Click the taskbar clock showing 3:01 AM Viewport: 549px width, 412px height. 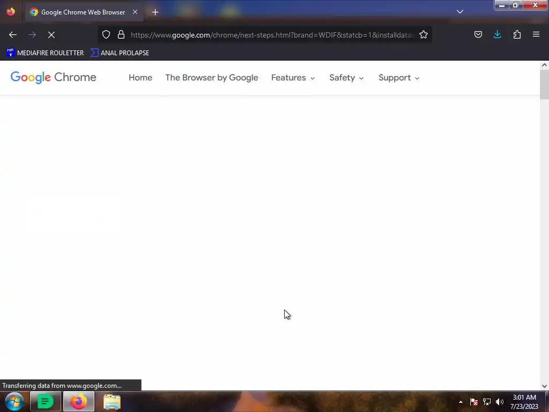coord(524,402)
